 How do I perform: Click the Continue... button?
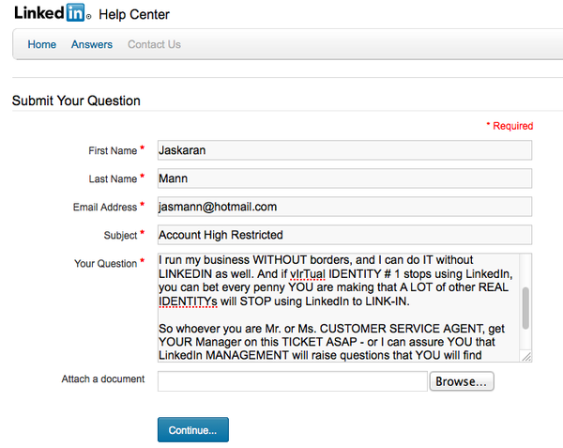(193, 429)
